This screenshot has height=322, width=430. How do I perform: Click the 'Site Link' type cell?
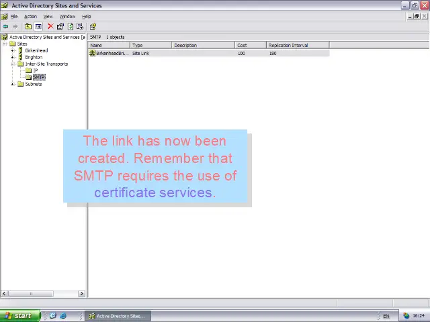(140, 54)
